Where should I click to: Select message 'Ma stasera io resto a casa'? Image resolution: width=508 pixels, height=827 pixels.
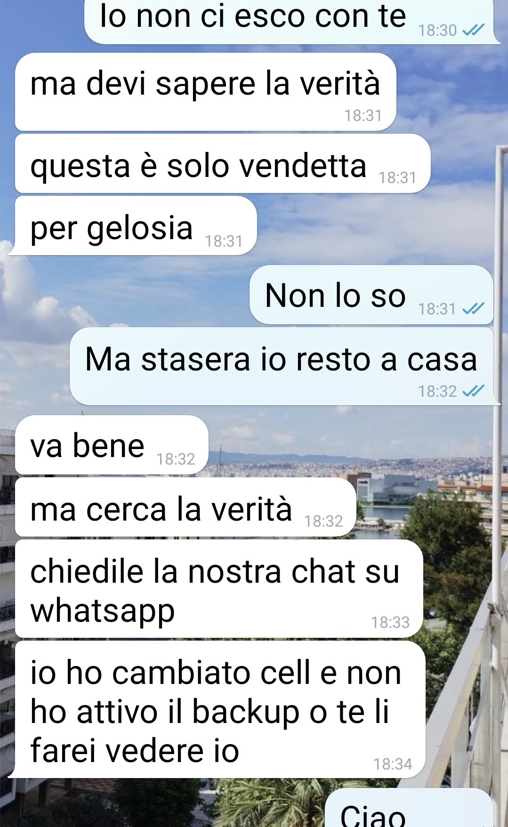pyautogui.click(x=285, y=366)
